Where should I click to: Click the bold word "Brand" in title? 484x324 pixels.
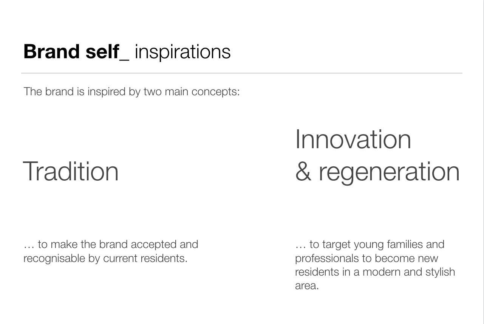coord(51,51)
